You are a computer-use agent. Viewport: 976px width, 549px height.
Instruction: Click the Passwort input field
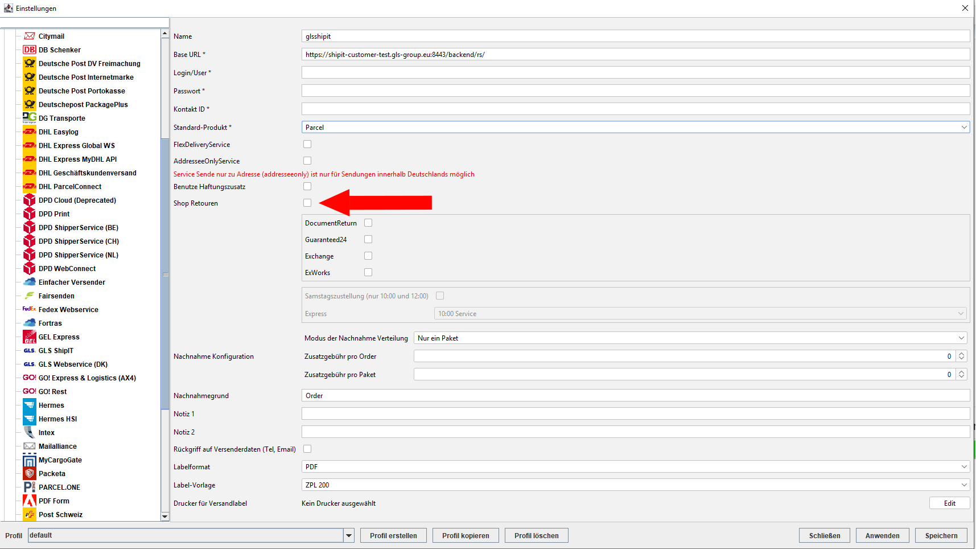point(636,91)
